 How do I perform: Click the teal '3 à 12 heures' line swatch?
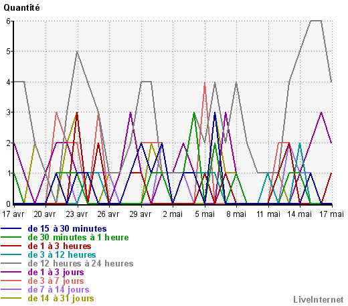11,254
